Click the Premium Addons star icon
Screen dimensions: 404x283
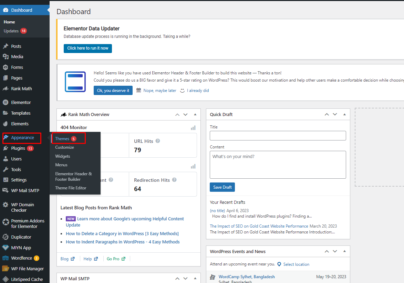(x=6, y=222)
